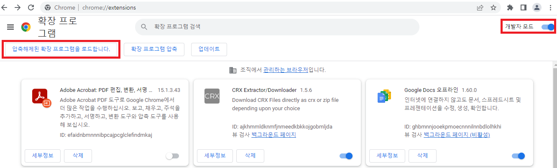Viewport: 557px width, 168px height.
Task: Turn off 개발자 모드 toggle
Action: tap(547, 27)
